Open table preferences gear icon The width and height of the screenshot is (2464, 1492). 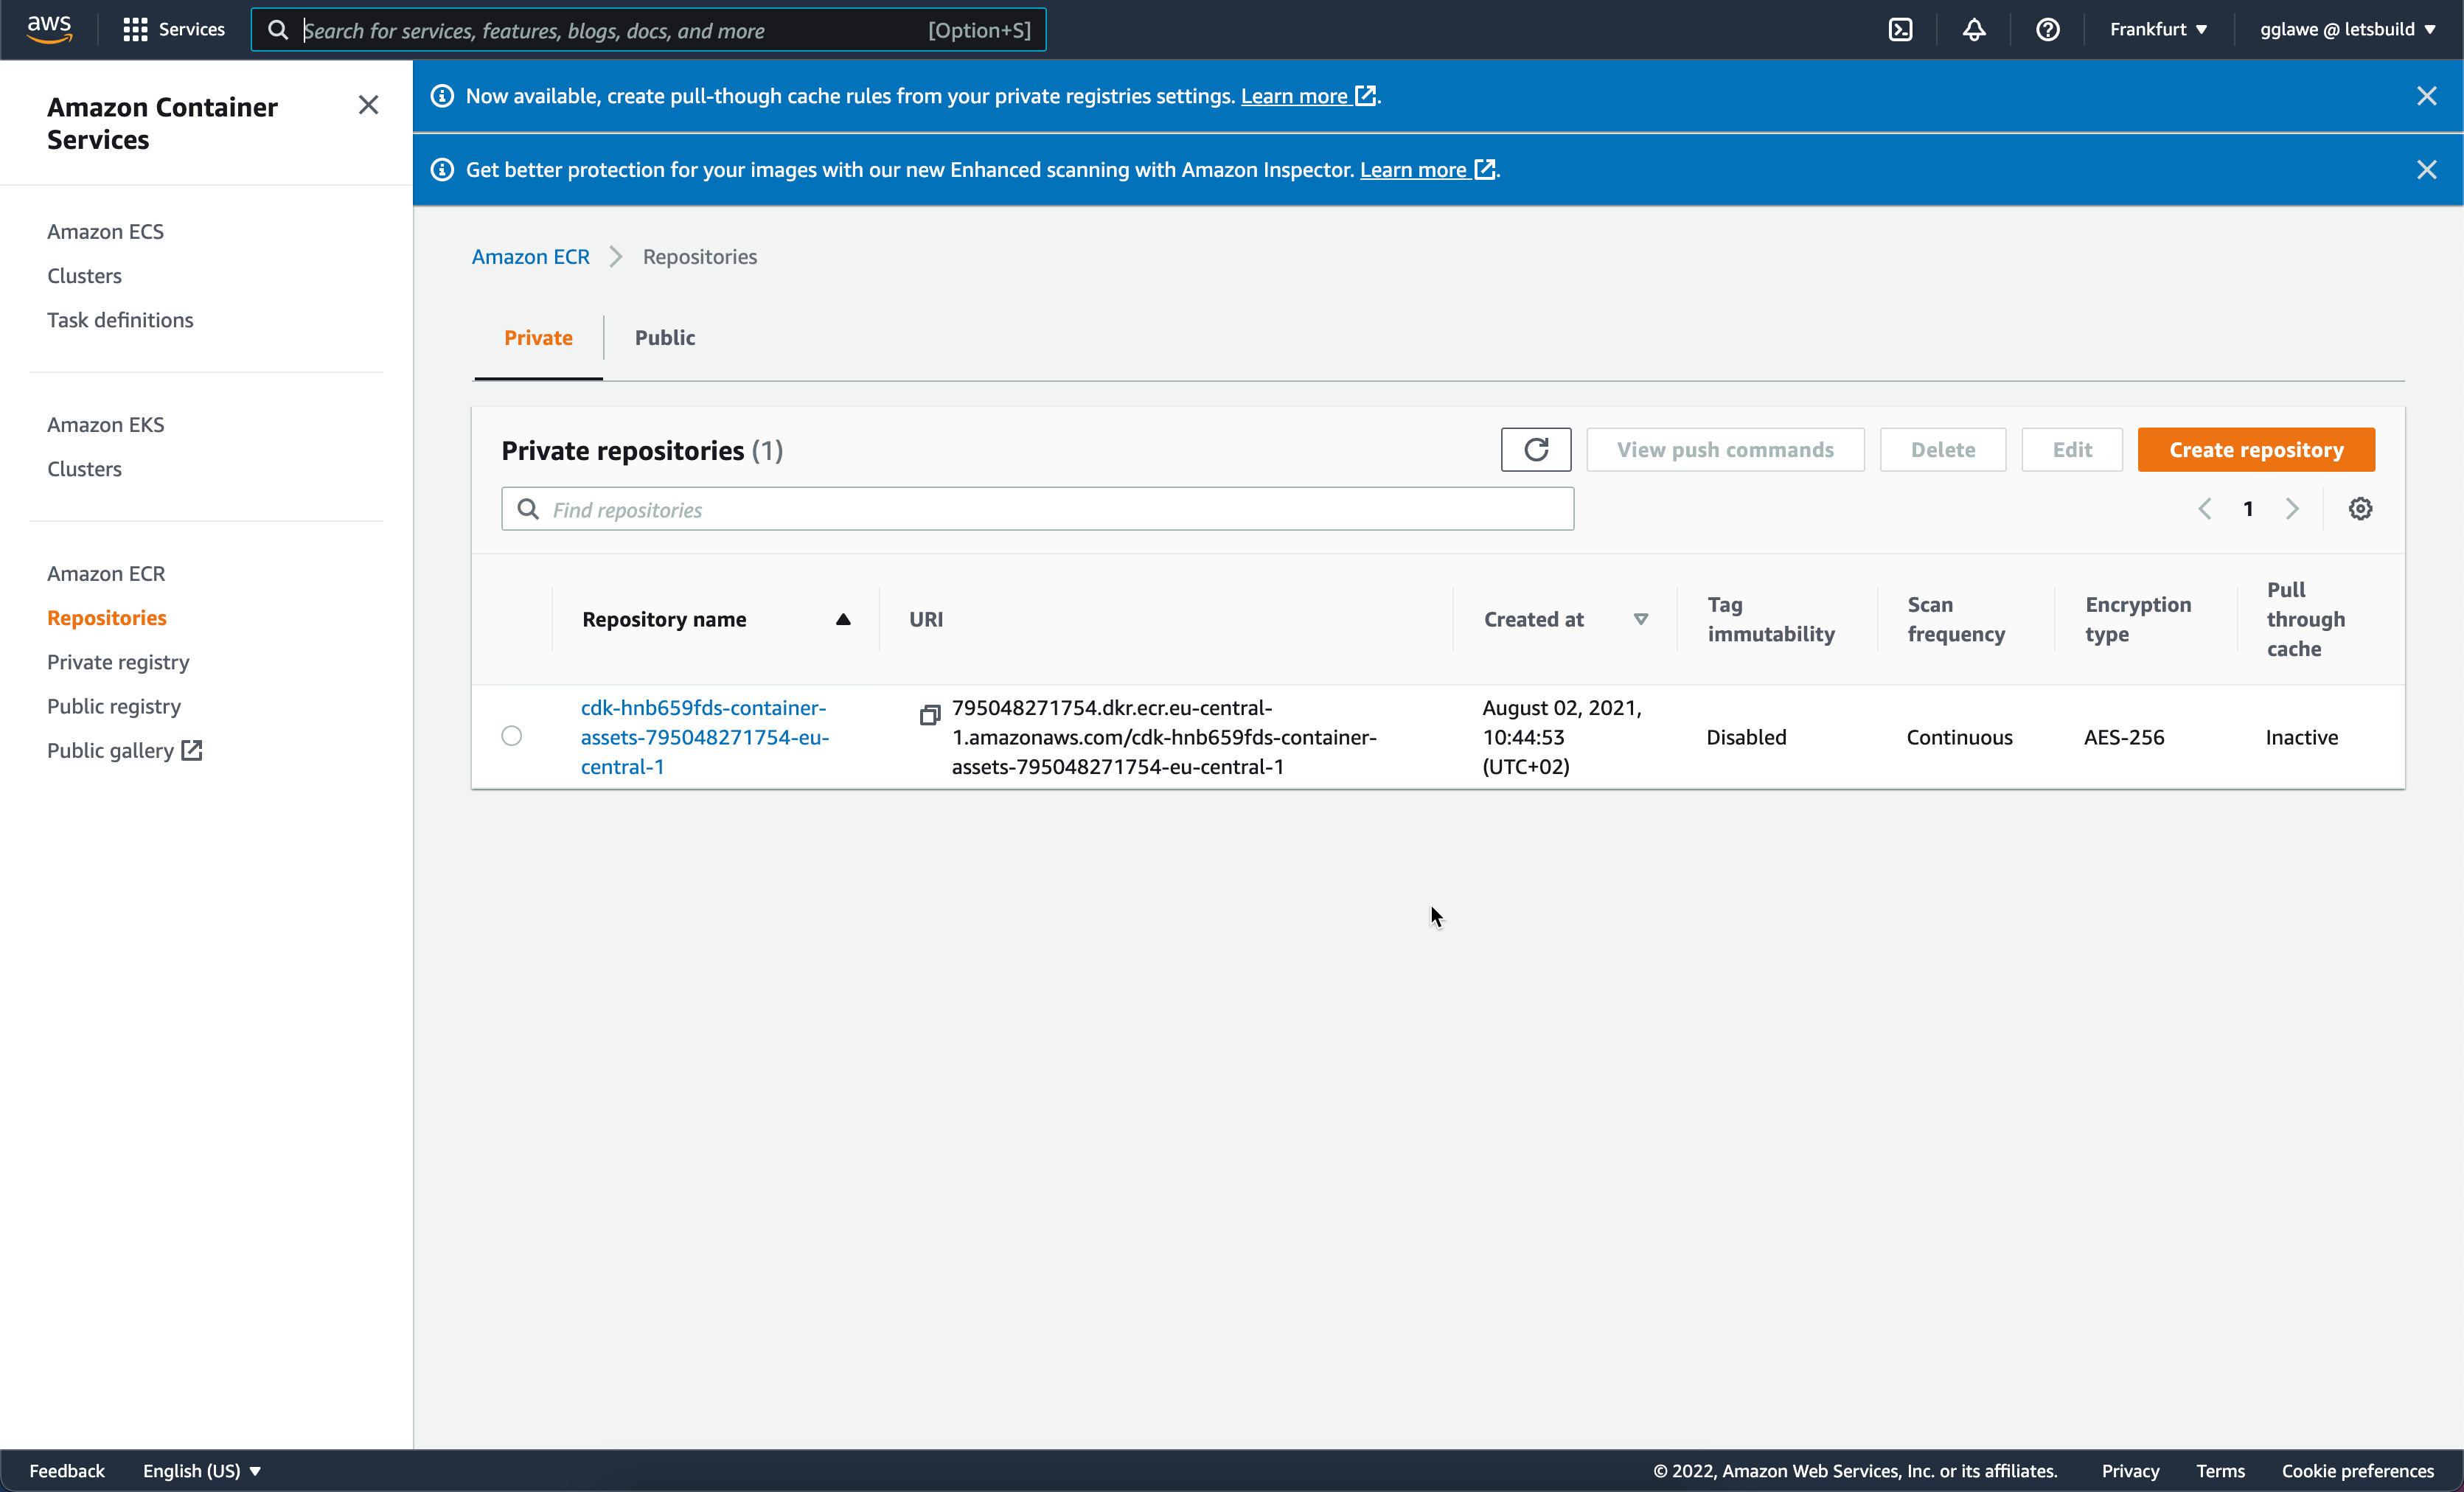[x=2360, y=509]
